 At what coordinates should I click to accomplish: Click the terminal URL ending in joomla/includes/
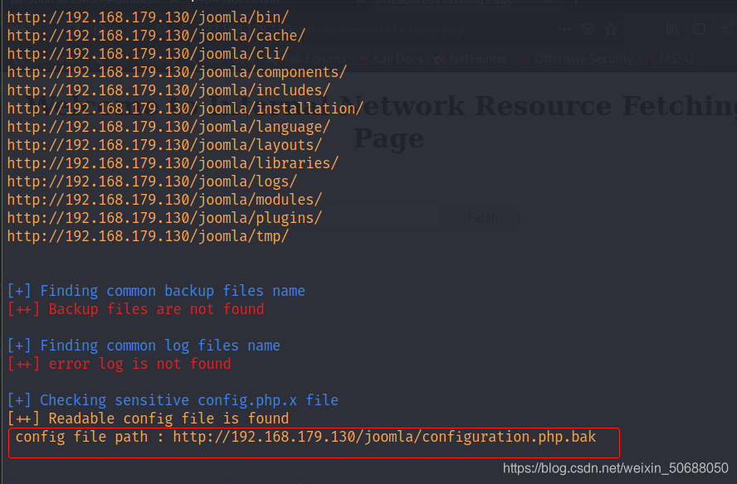click(168, 90)
